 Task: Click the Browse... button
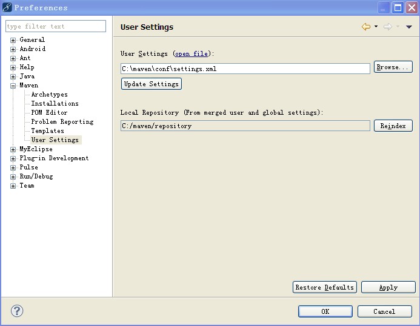coord(393,67)
